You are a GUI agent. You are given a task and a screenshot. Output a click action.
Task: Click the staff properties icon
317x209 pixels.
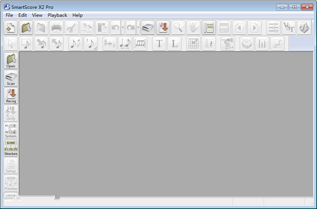pyautogui.click(x=209, y=43)
